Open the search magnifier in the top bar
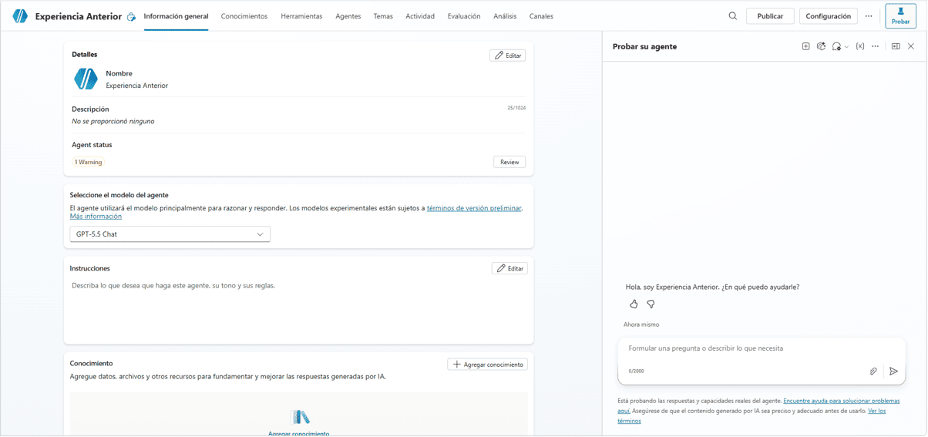Screen dimensions: 928x437 pyautogui.click(x=732, y=16)
